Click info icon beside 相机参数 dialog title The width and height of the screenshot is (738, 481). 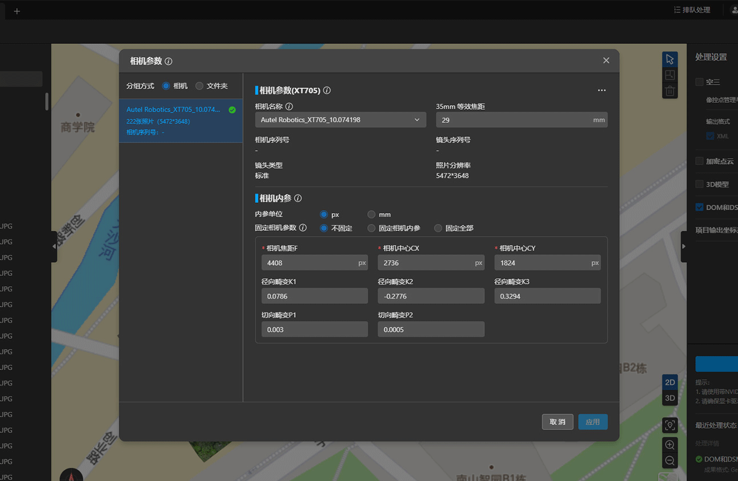point(169,61)
